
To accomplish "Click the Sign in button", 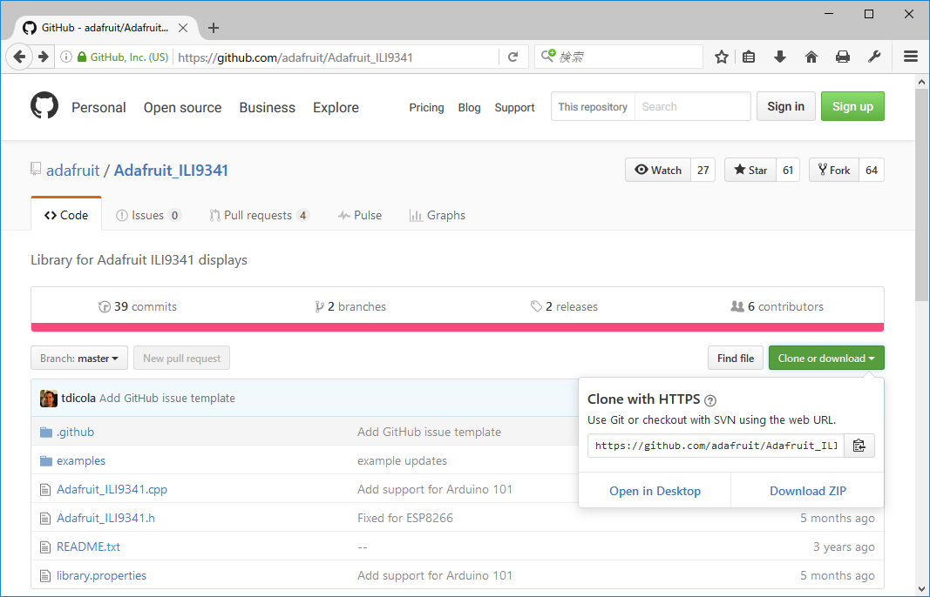I will (x=786, y=106).
